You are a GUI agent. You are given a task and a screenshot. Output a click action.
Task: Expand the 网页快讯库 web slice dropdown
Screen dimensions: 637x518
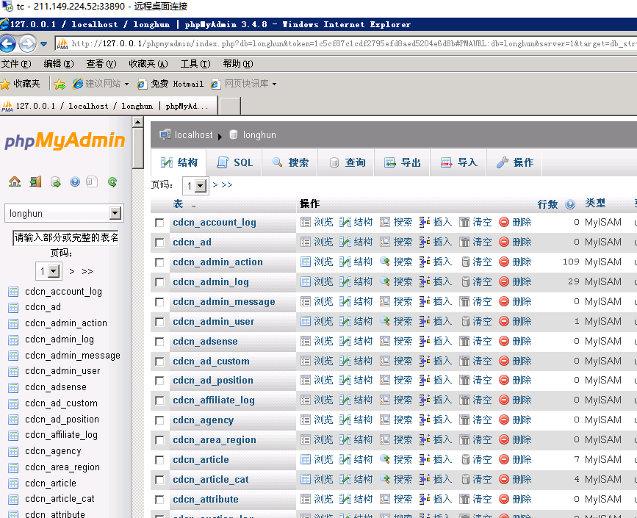[275, 84]
